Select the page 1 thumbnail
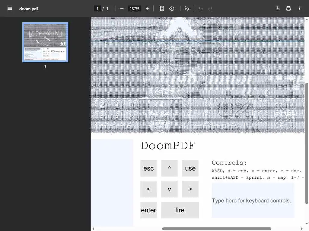The height and width of the screenshot is (231, 309). click(45, 42)
